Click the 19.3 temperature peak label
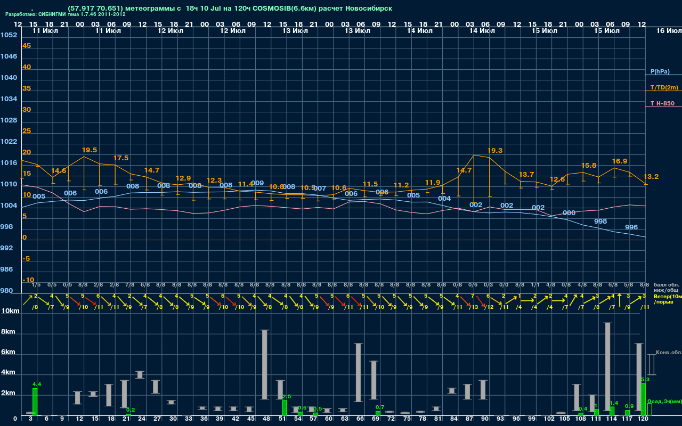The height and width of the screenshot is (426, 682). click(495, 151)
